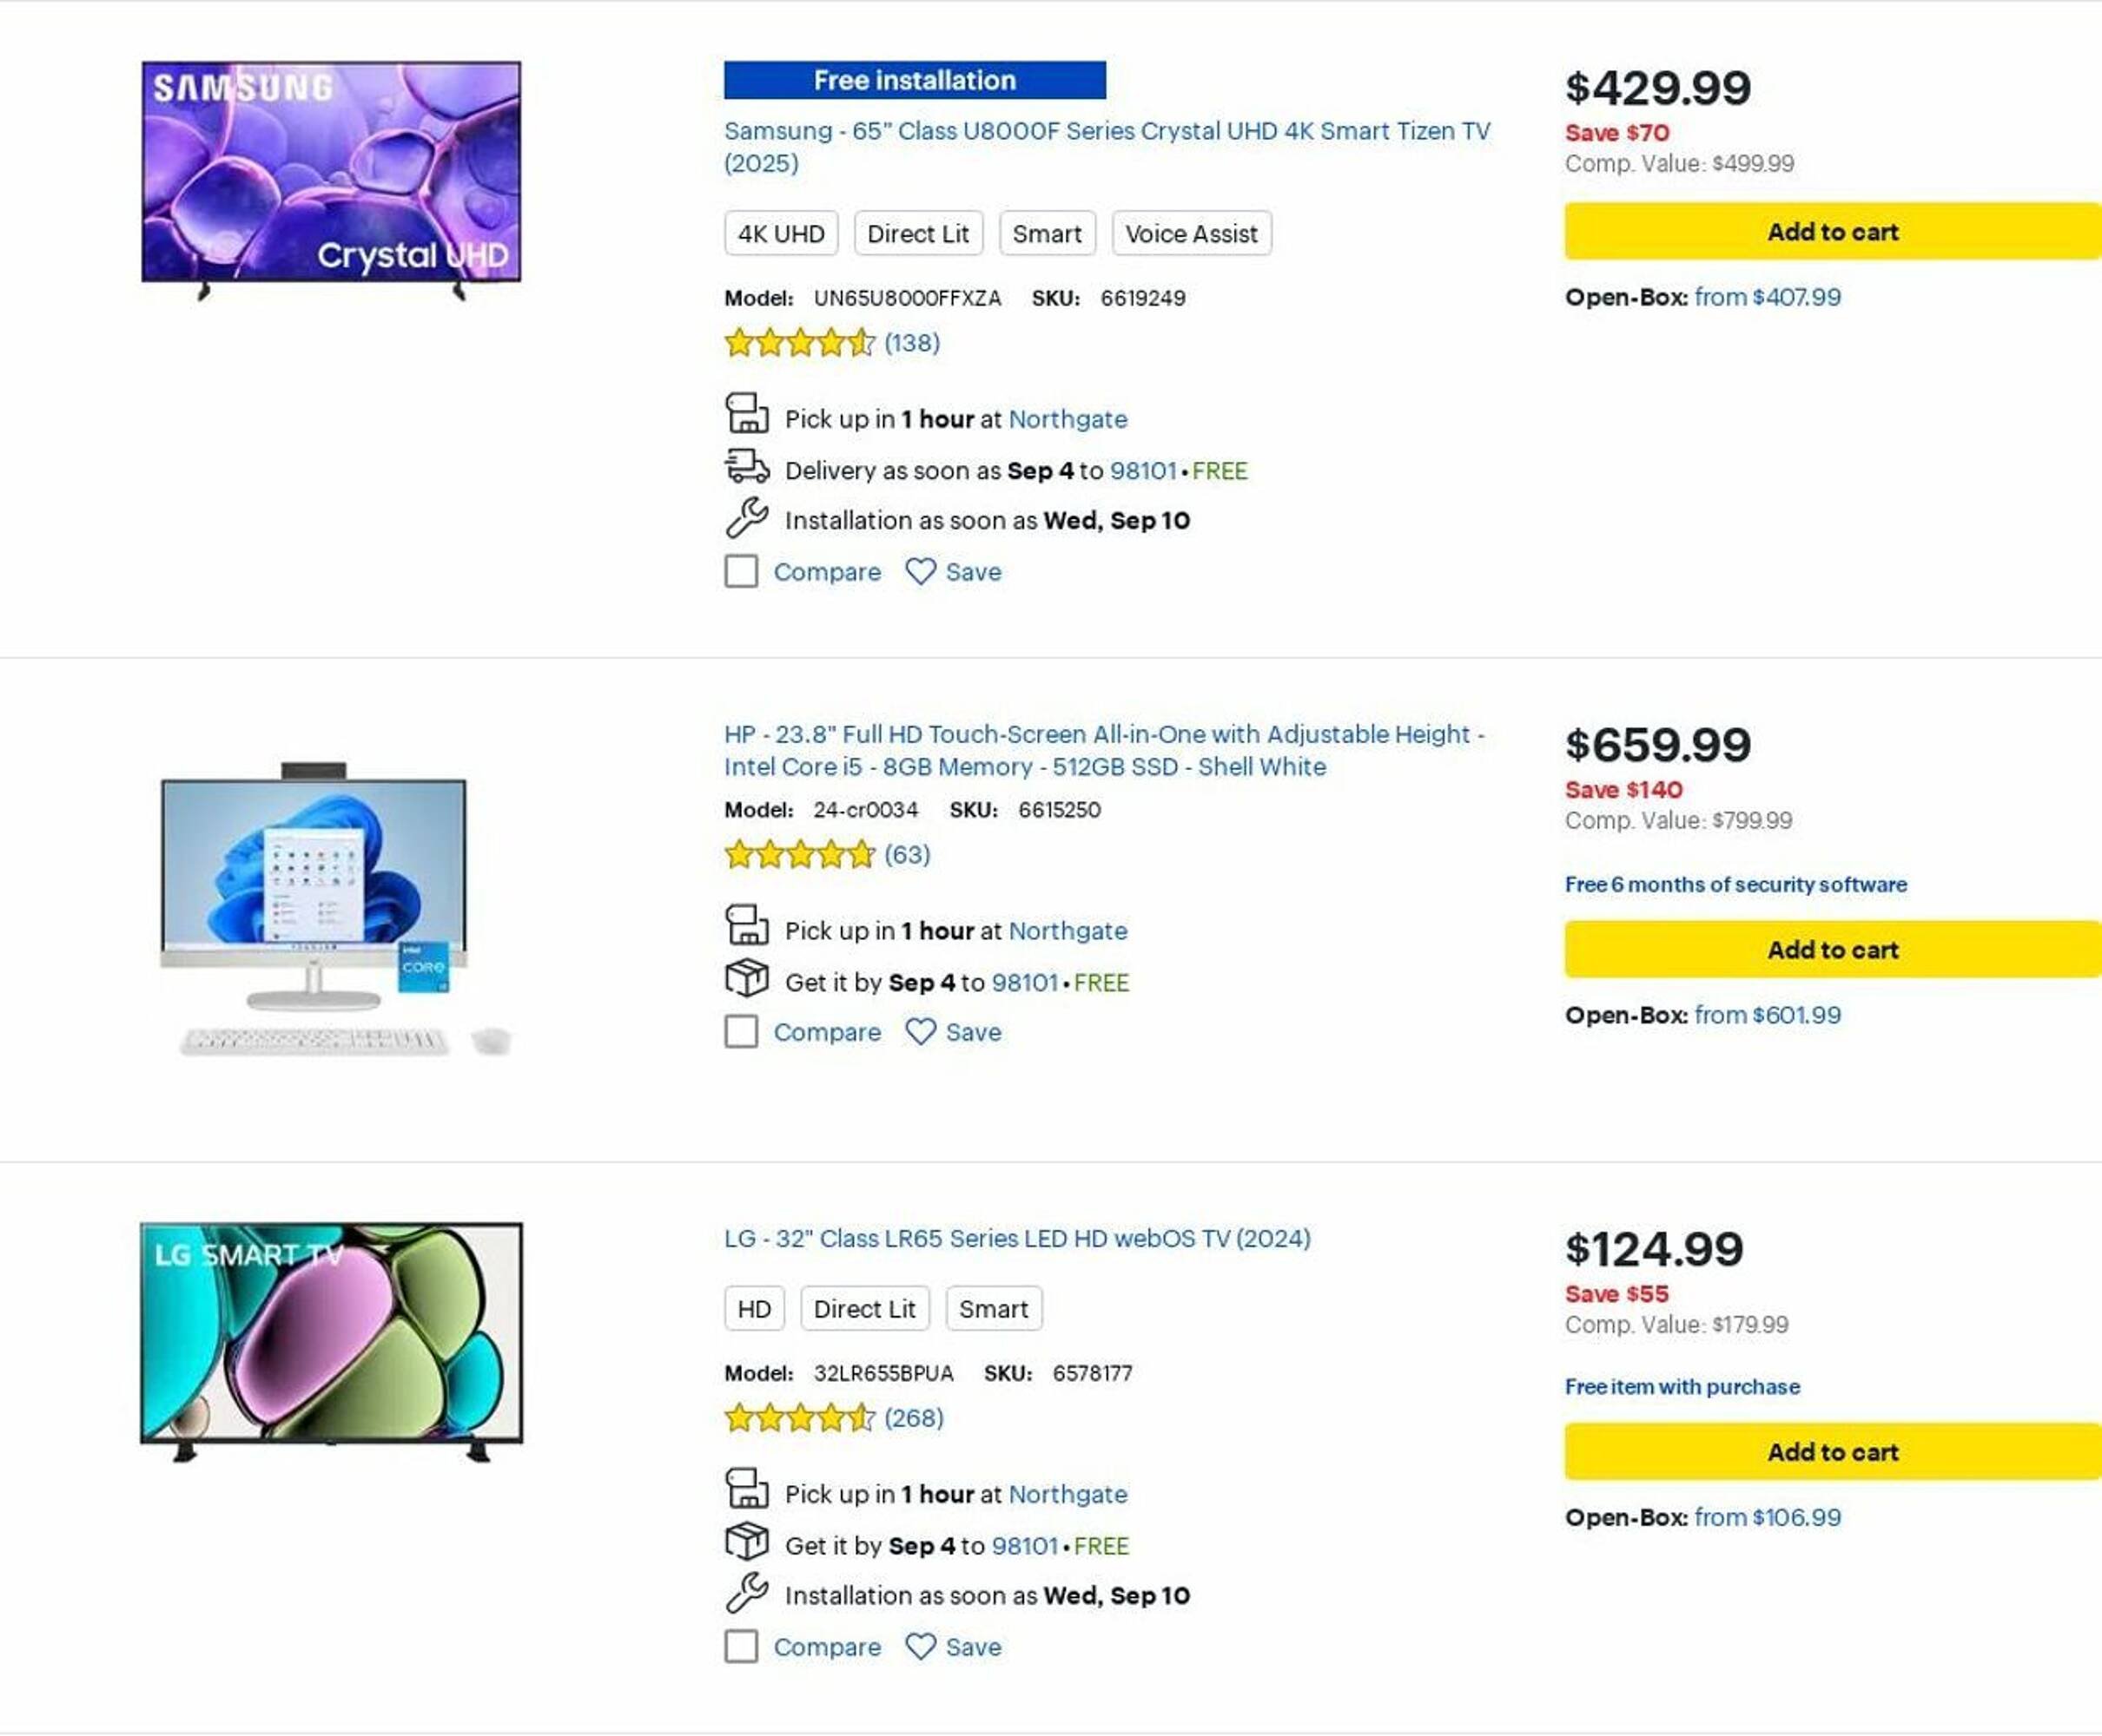This screenshot has height=1736, width=2102.
Task: Click the shipping box icon for HP All-in-One
Action: (x=746, y=979)
